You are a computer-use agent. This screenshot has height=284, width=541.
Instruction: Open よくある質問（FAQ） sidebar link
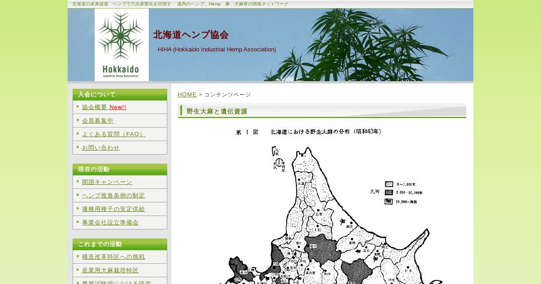[114, 134]
